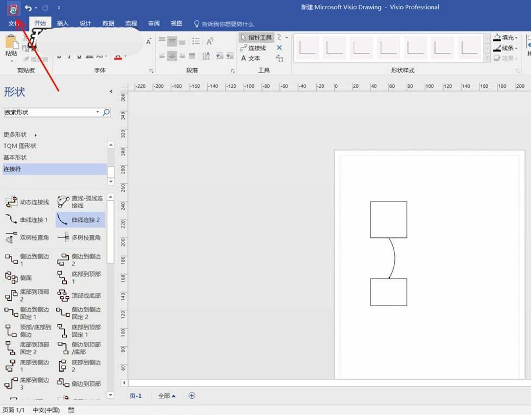Add a new page with plus icon
This screenshot has width=531, height=415.
click(x=191, y=395)
